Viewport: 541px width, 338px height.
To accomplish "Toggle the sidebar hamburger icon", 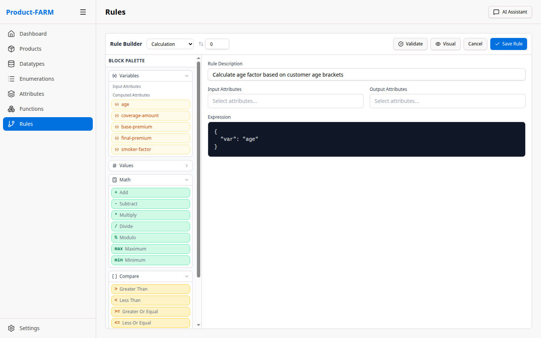I will point(83,12).
